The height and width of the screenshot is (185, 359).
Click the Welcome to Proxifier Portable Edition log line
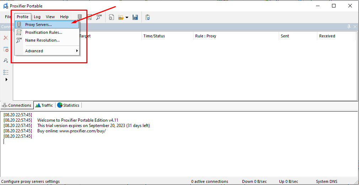[x=78, y=120]
